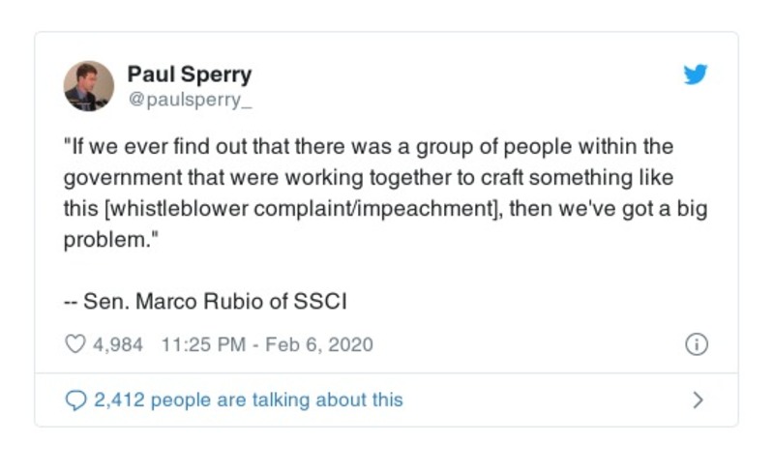Click the word "problem." ending the quote
This screenshot has height=474, width=773.
[x=105, y=241]
